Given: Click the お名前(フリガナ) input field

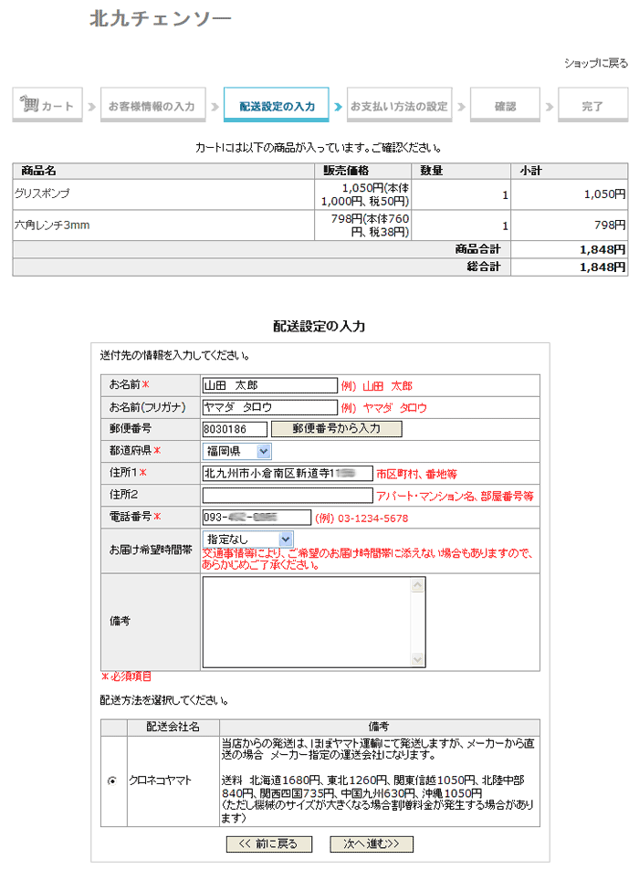Looking at the screenshot, I should pos(269,408).
